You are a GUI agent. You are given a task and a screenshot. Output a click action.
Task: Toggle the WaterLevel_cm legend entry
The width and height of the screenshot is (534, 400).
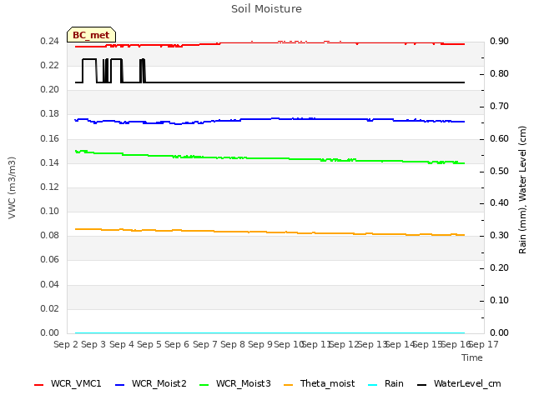459,383
